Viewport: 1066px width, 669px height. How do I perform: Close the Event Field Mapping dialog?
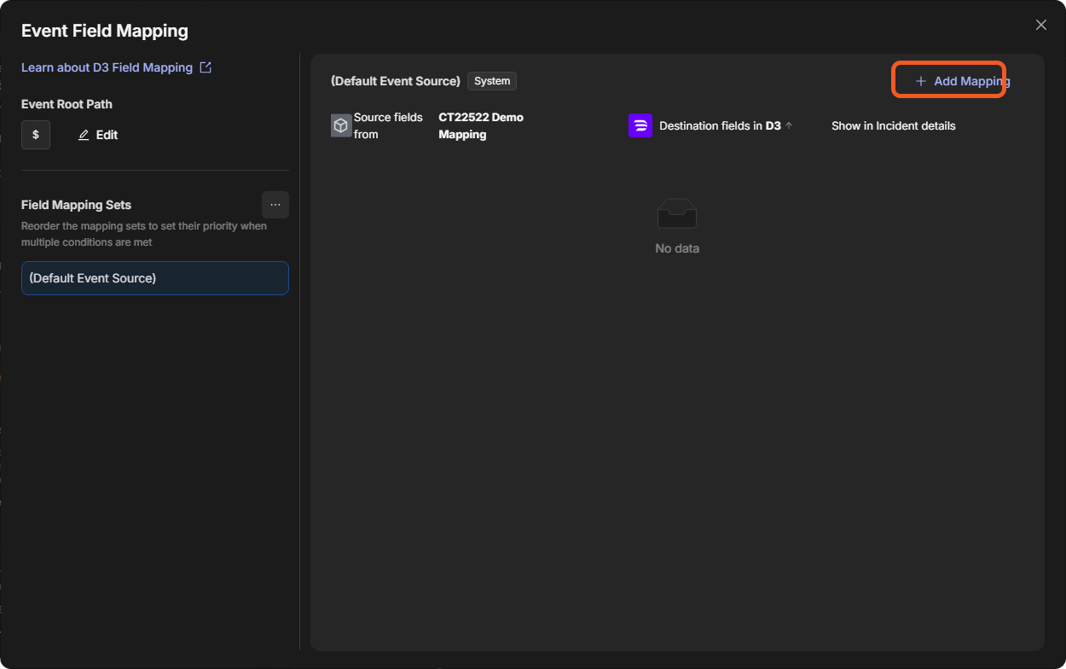click(x=1040, y=25)
